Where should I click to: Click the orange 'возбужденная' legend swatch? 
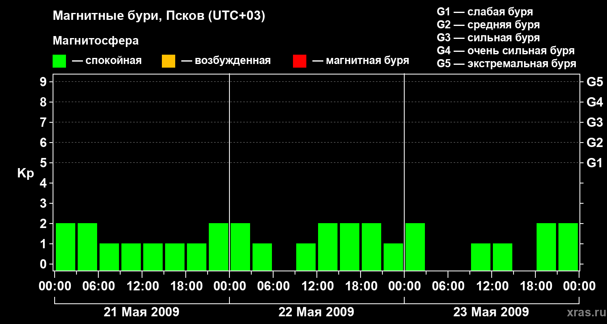point(168,61)
